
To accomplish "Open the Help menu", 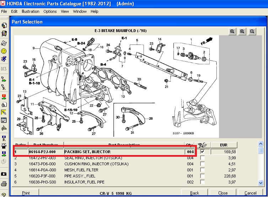I will tap(94, 11).
